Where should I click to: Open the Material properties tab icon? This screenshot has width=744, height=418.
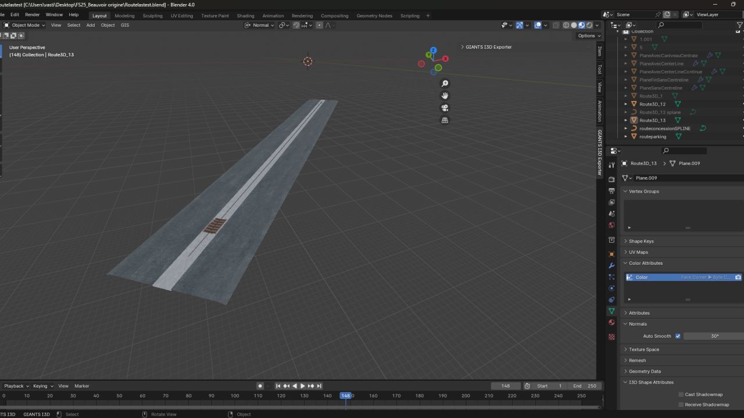pyautogui.click(x=611, y=322)
